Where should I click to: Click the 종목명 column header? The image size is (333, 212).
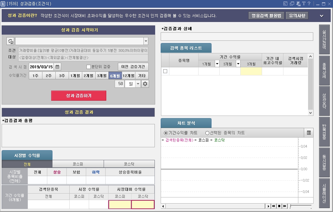pyautogui.click(x=184, y=61)
